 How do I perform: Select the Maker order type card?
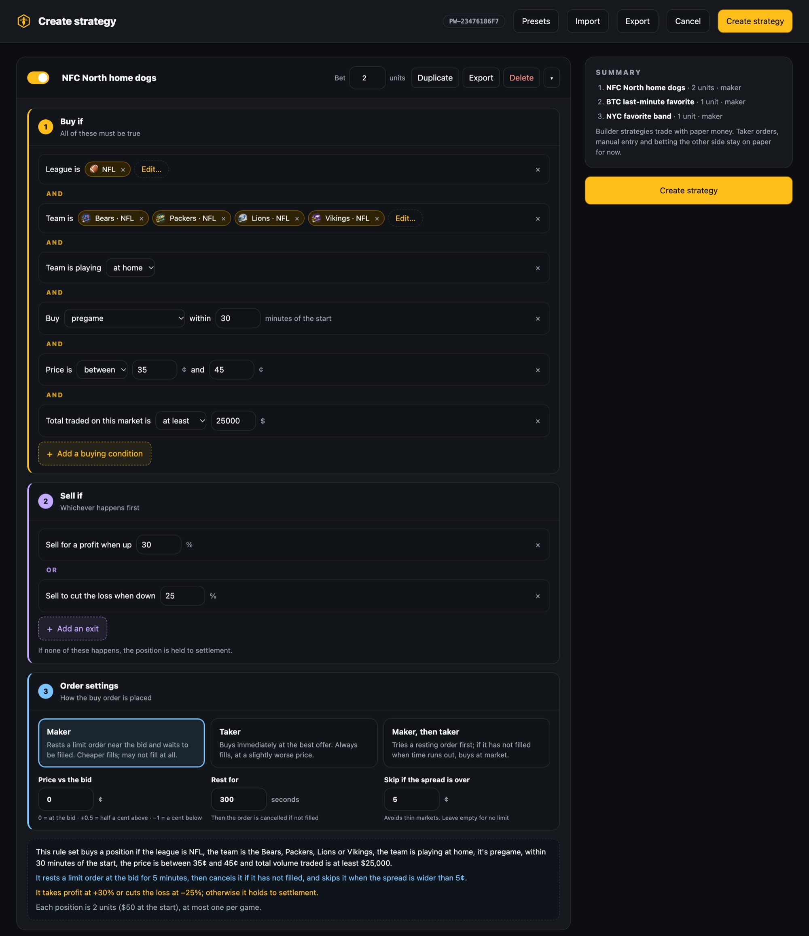(x=121, y=743)
